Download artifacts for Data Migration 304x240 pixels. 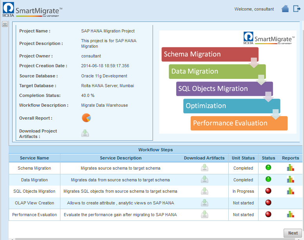[x=204, y=180]
